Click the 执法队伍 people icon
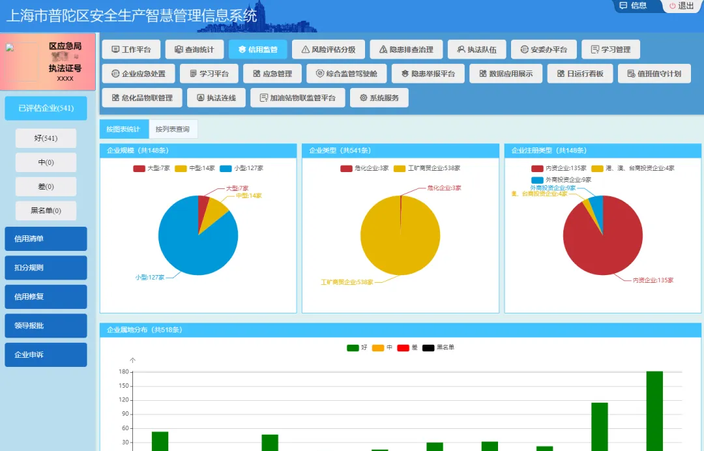704x451 pixels. tap(461, 50)
